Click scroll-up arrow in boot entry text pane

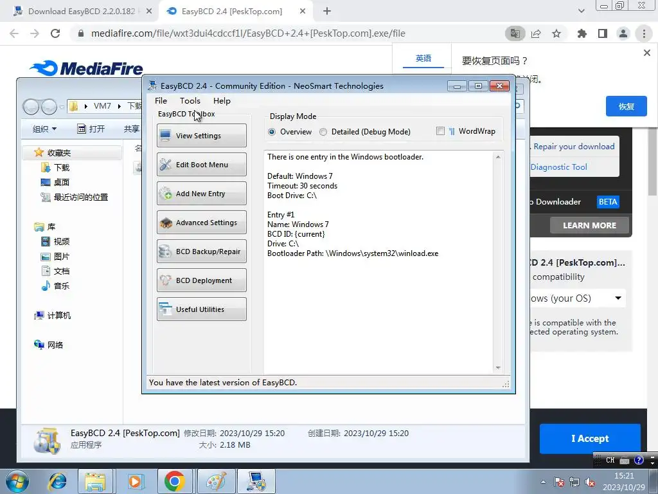point(498,157)
